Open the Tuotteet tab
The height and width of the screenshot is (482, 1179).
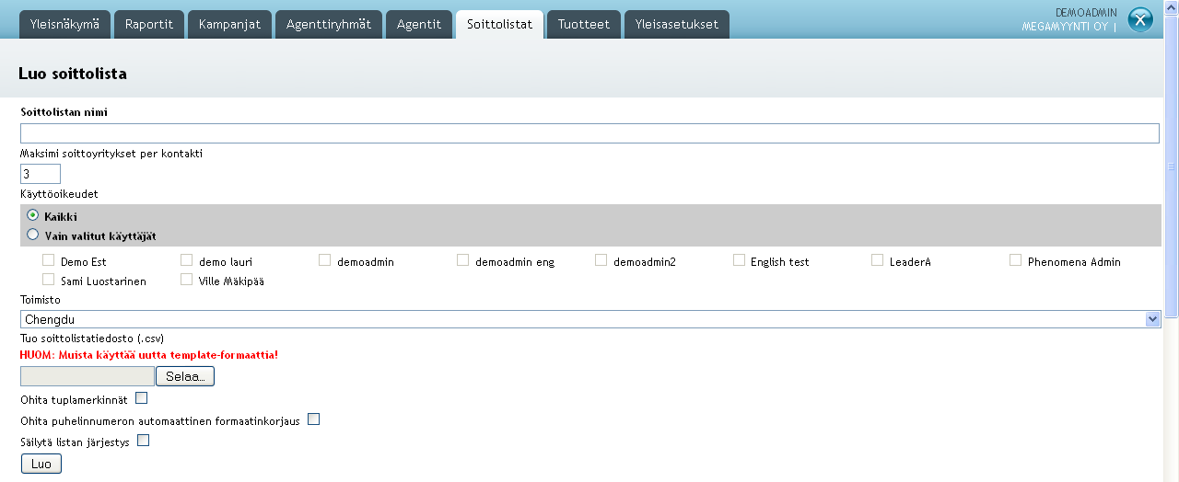(x=584, y=25)
